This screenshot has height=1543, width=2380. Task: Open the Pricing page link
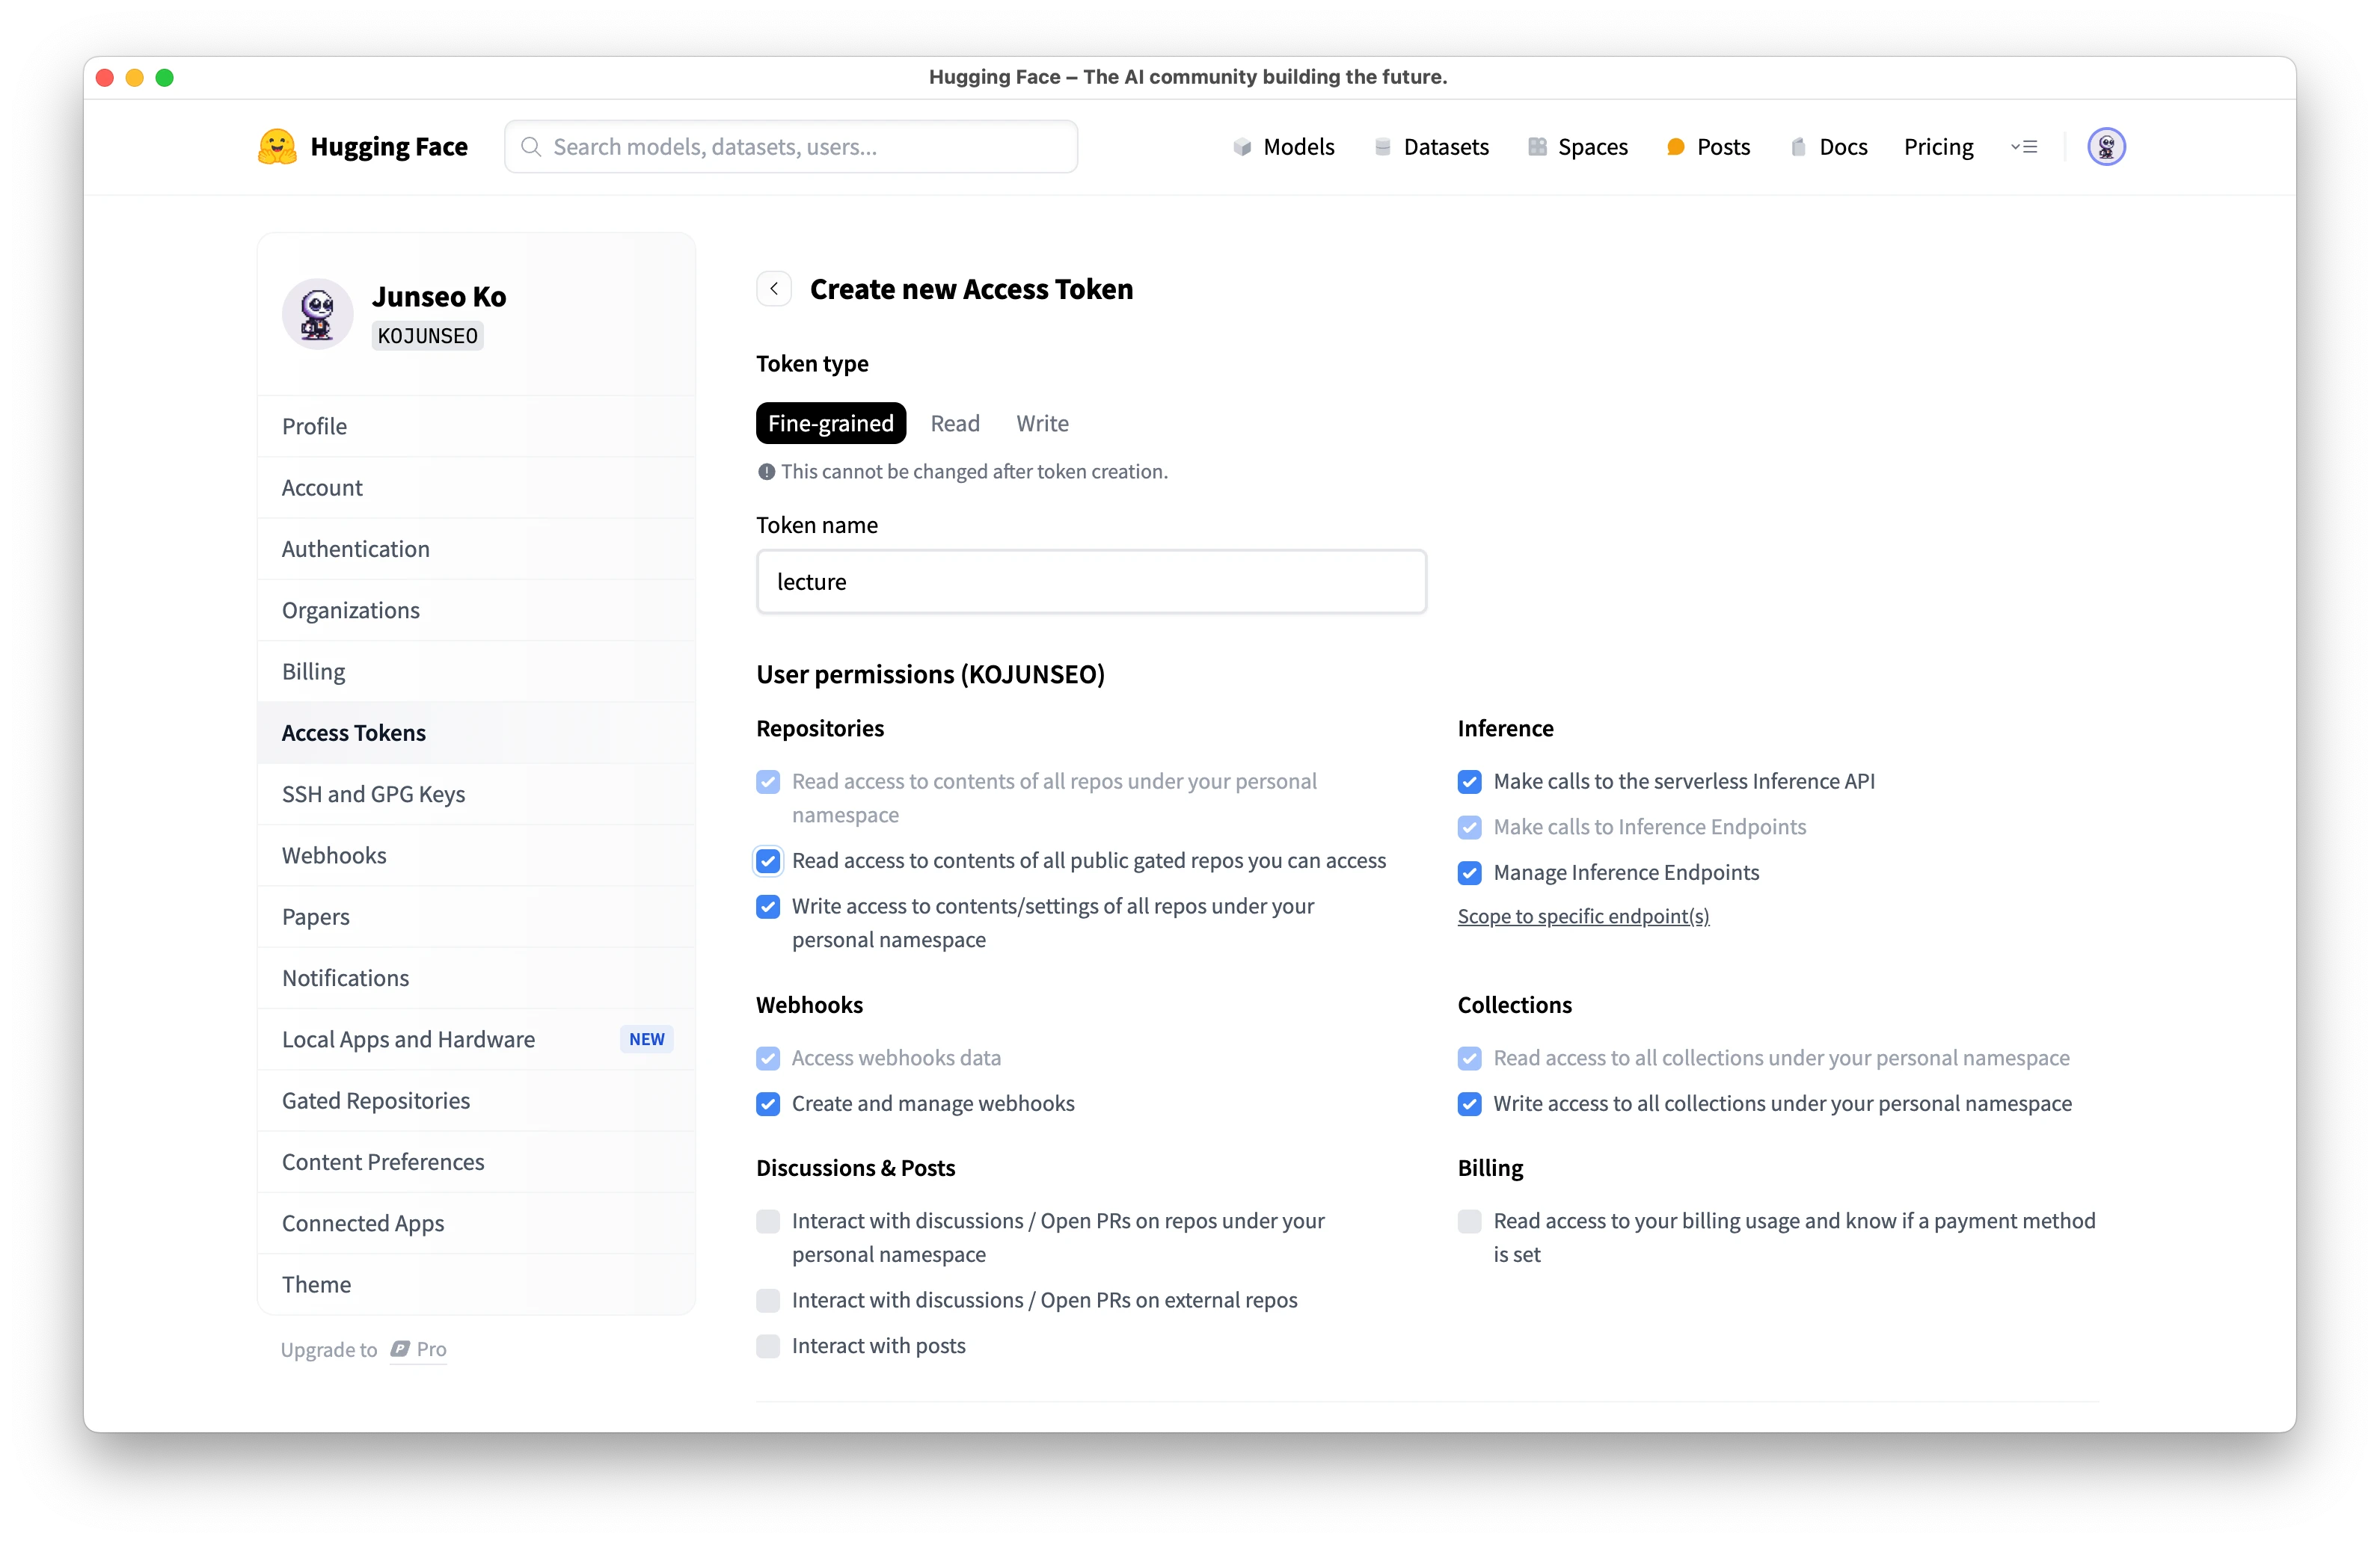(1938, 147)
